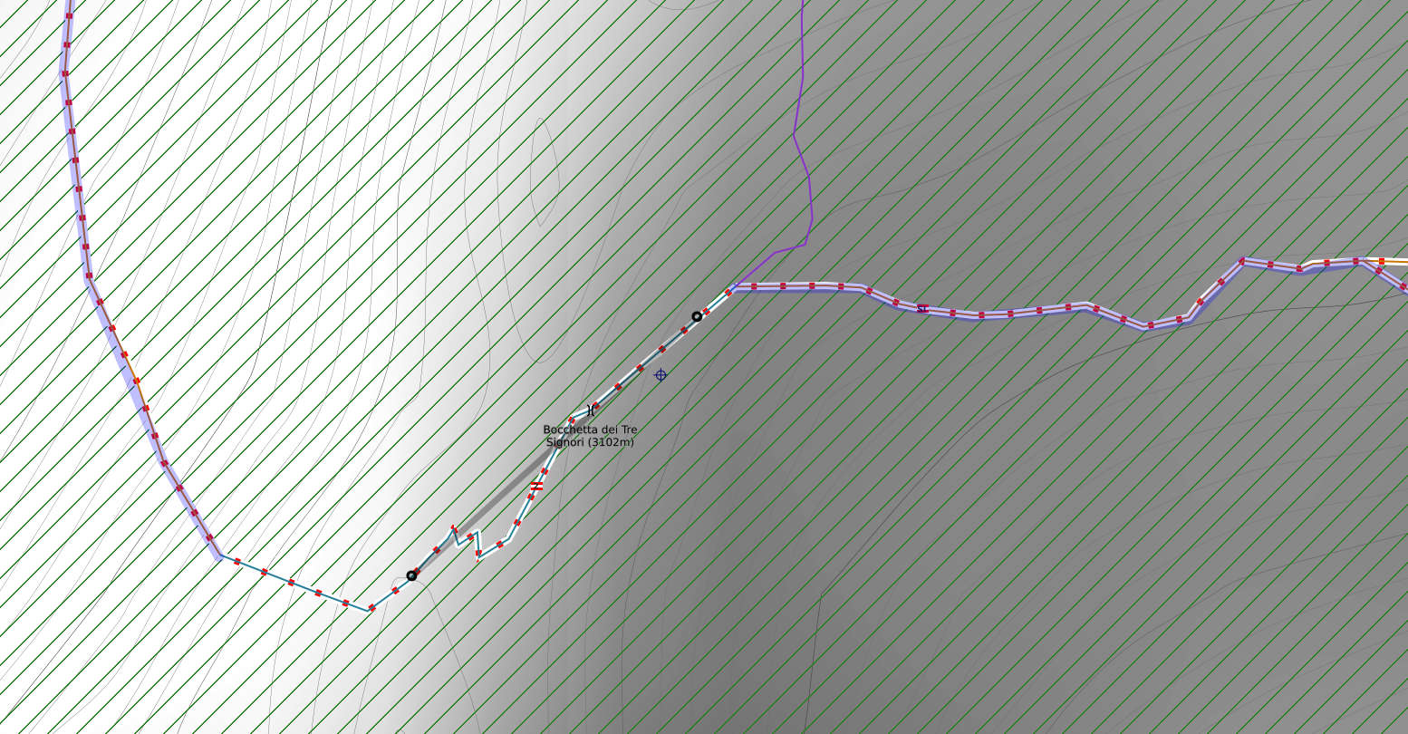This screenshot has width=1408, height=734.
Task: Click the thick gray straight line segment
Action: [x=494, y=517]
